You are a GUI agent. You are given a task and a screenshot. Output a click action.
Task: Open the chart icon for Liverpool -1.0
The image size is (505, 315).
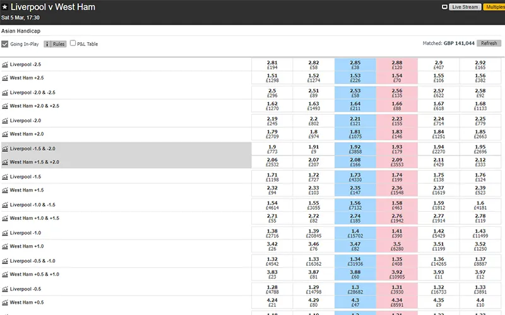tap(5, 233)
